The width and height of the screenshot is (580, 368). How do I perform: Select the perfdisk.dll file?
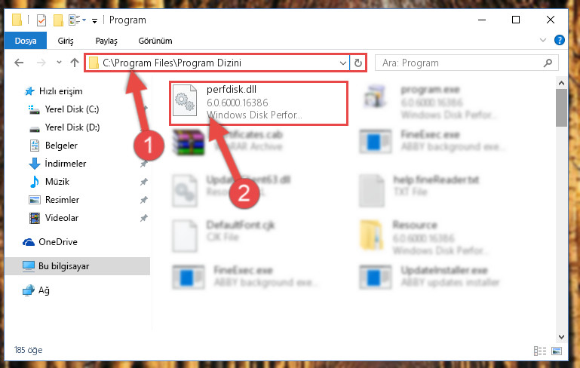point(258,103)
